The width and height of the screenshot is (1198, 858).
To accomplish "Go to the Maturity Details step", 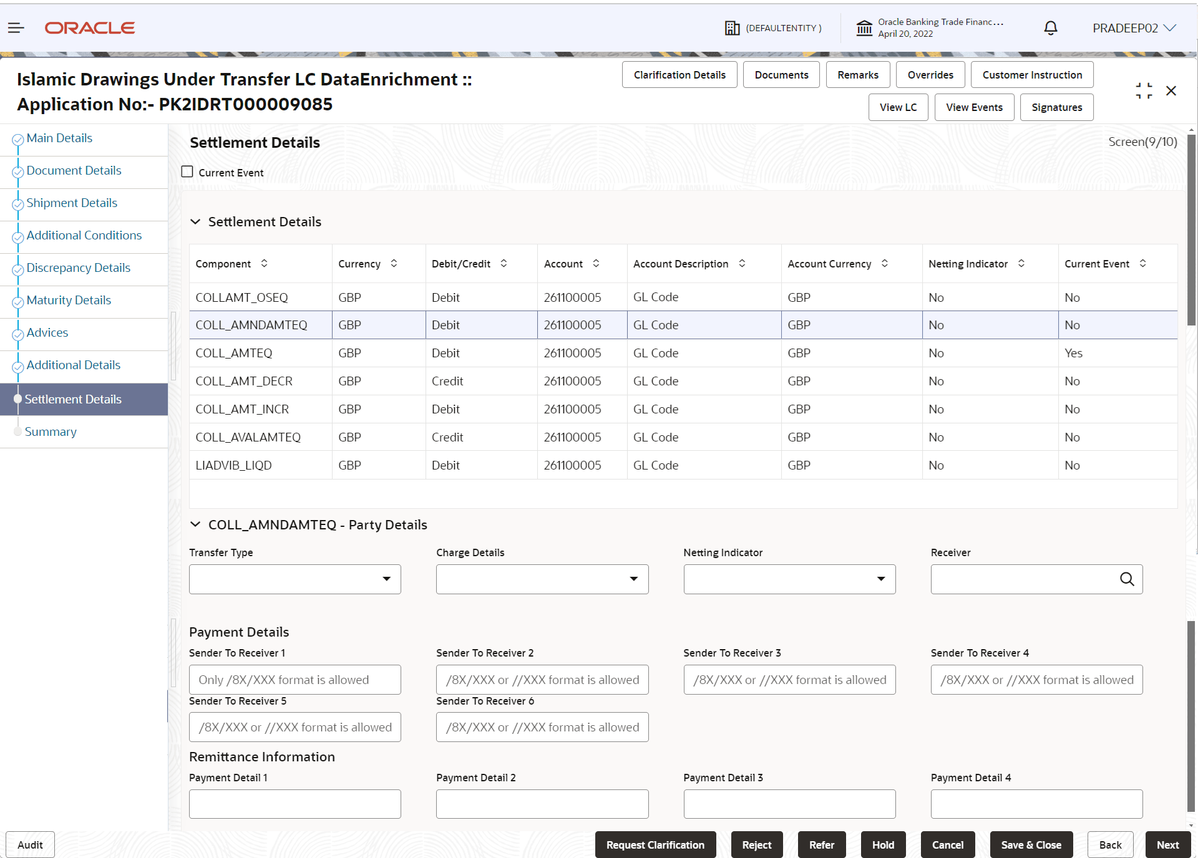I will click(x=69, y=301).
